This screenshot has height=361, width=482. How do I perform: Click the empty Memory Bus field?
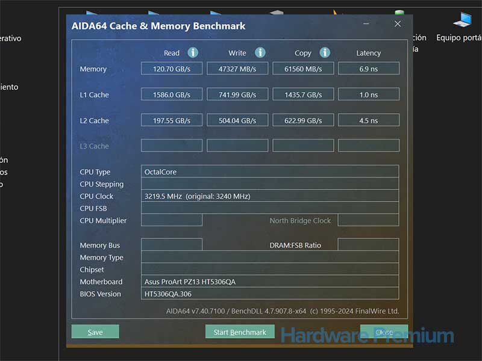point(172,245)
